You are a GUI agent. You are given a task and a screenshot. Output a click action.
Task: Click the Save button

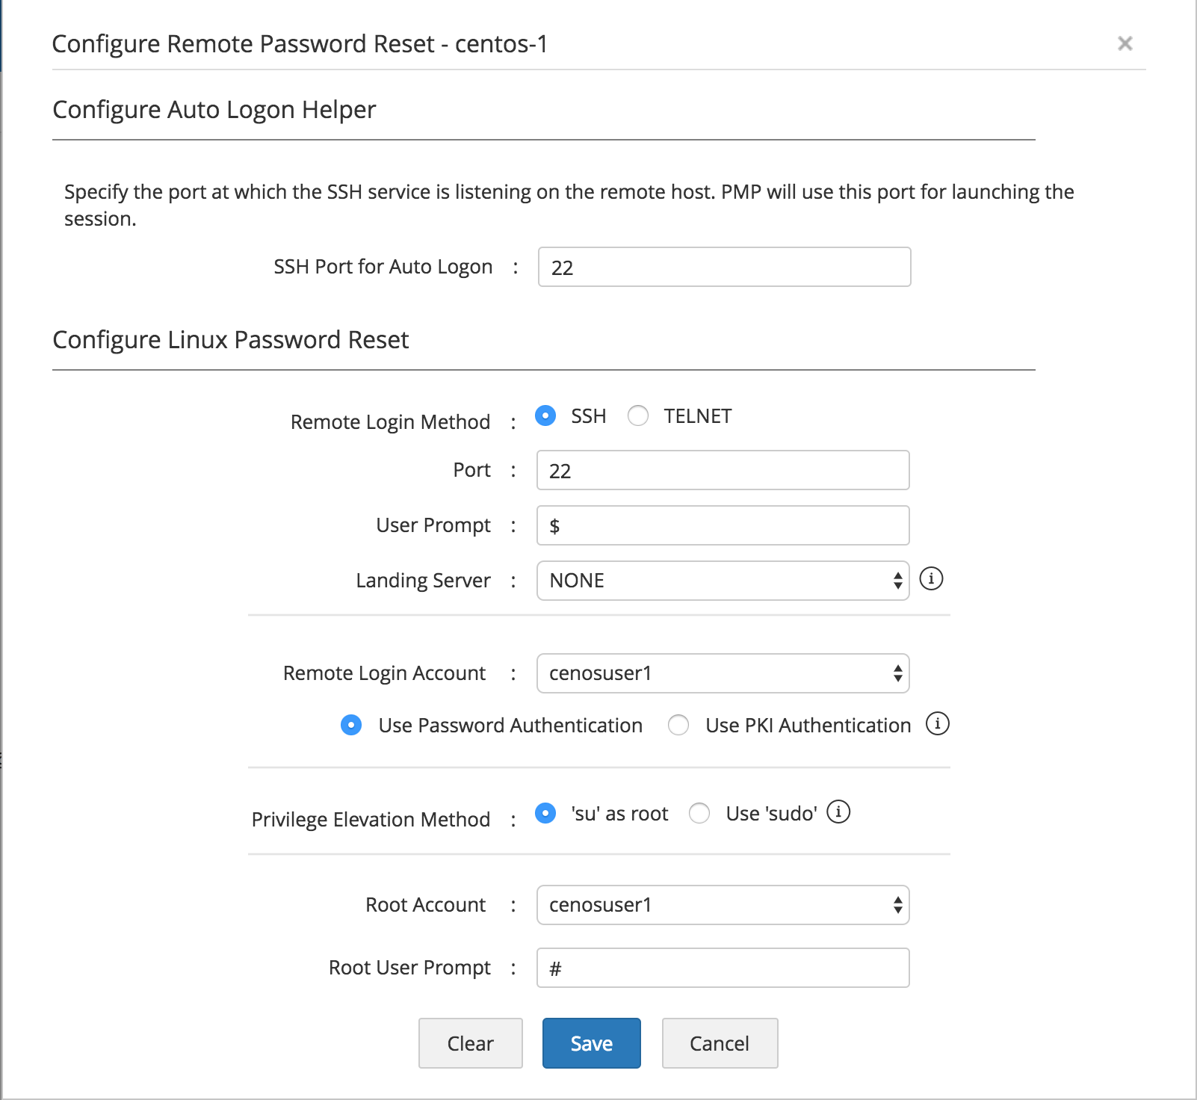point(591,1043)
